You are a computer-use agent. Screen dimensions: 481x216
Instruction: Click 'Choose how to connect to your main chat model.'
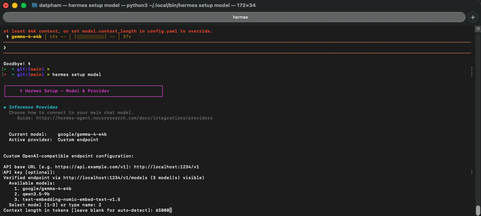click(71, 112)
